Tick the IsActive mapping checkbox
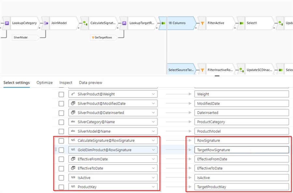The height and width of the screenshot is (193, 293). click(61, 178)
